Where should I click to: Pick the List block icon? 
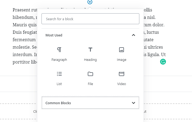pos(59,74)
